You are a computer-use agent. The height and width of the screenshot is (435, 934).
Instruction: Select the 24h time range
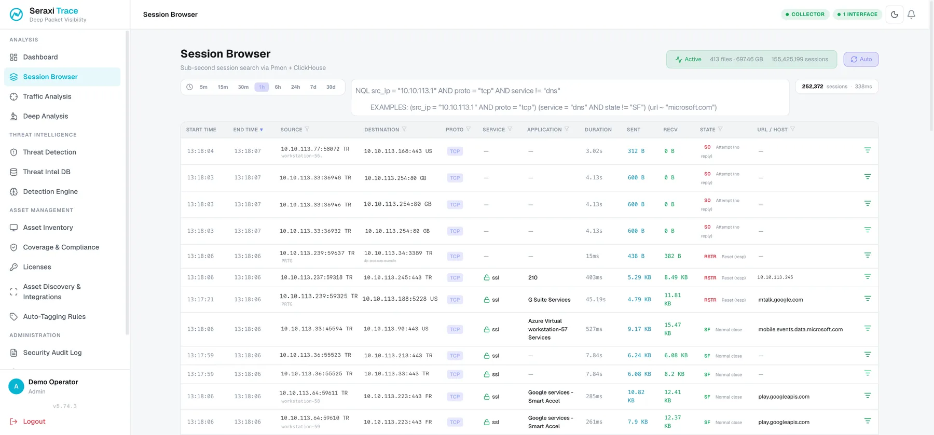click(x=296, y=87)
